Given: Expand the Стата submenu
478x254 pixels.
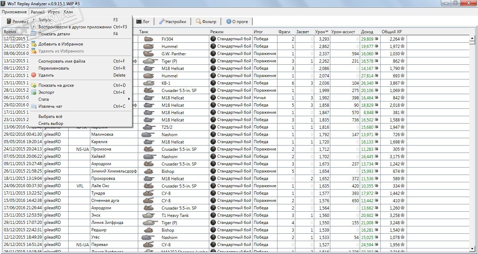Looking at the screenshot, I should (80, 99).
